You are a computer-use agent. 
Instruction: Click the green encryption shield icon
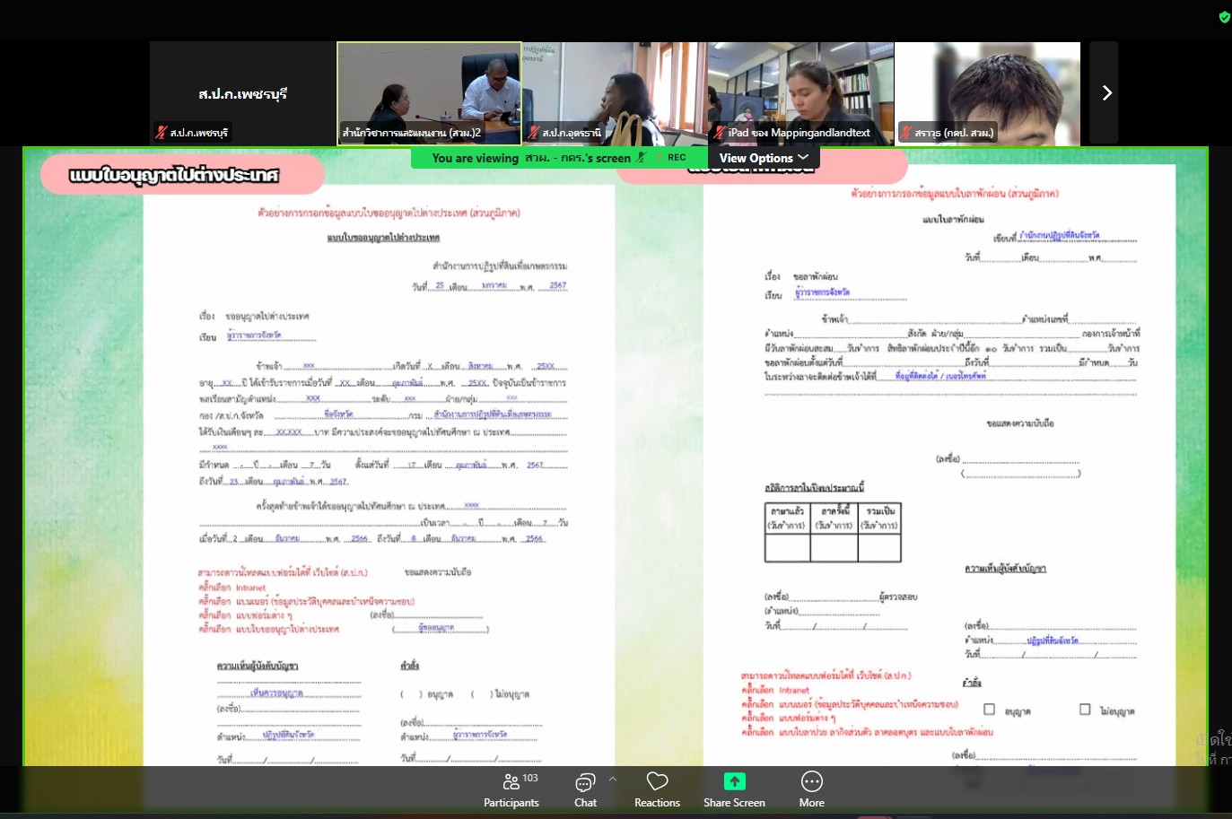coord(1224,17)
